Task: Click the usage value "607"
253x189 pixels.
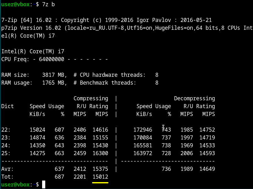Action: click(x=59, y=130)
